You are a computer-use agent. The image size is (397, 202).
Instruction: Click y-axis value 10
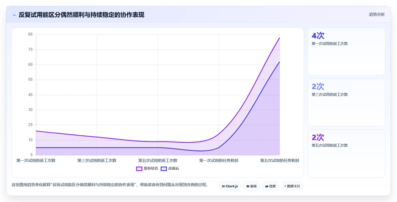[31, 140]
